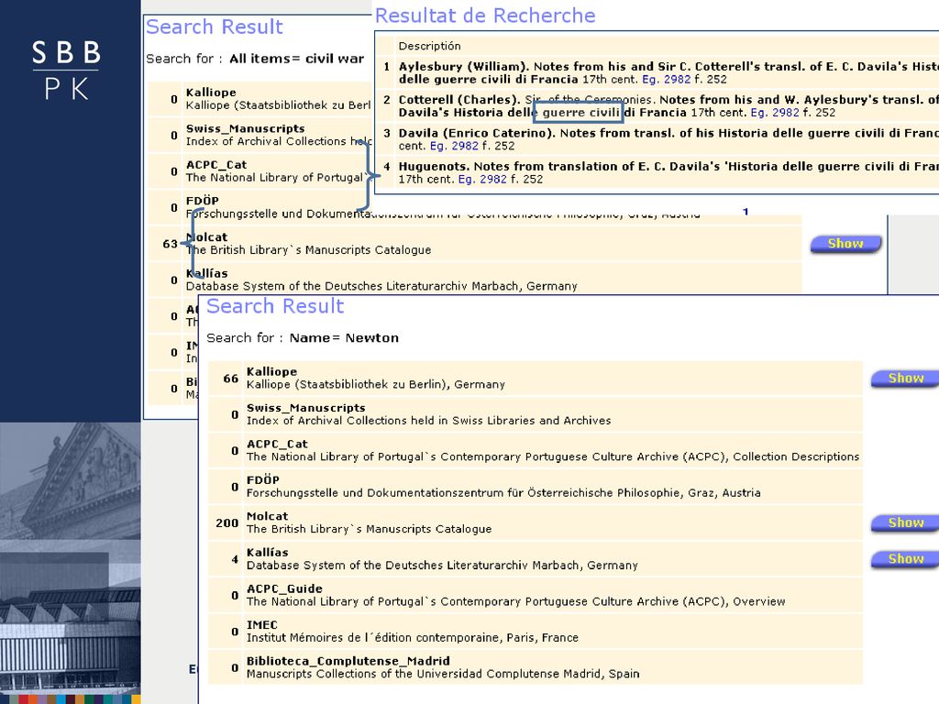Click "Collection Descriptions" ACPC_Cat description in Newton results

553,456
